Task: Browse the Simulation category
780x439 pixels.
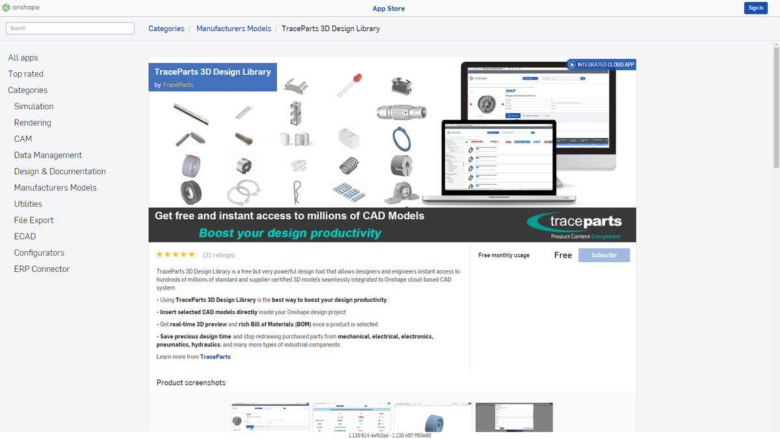Action: tap(34, 107)
